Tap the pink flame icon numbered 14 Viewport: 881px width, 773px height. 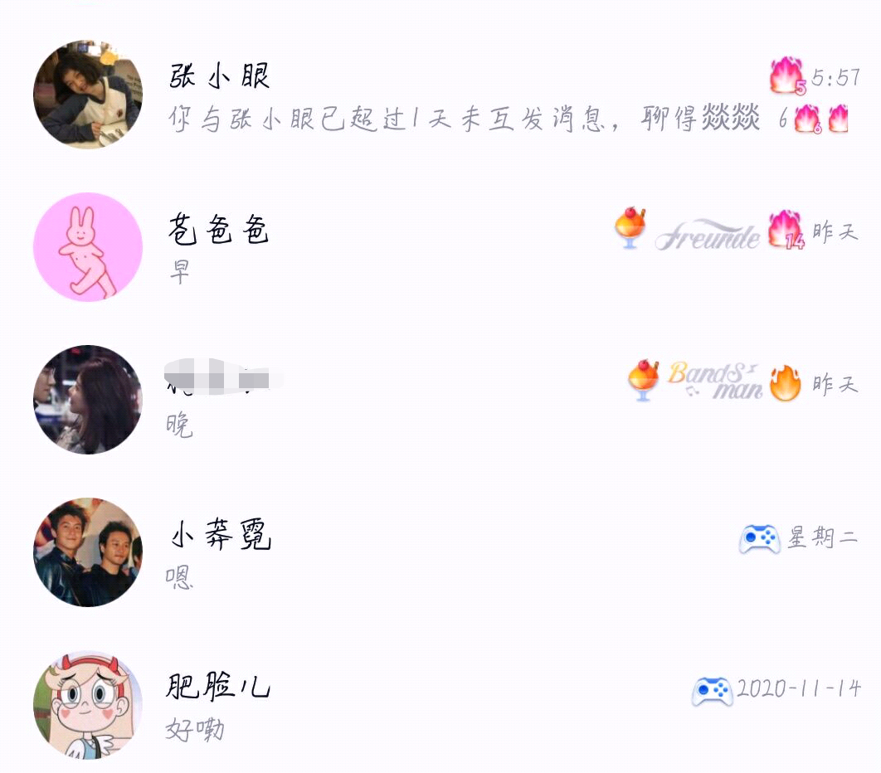coord(786,230)
